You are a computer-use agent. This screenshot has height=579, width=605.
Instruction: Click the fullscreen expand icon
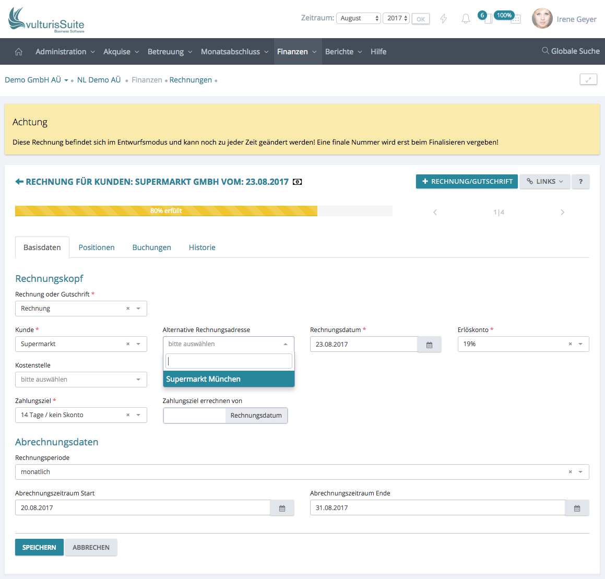[x=588, y=79]
